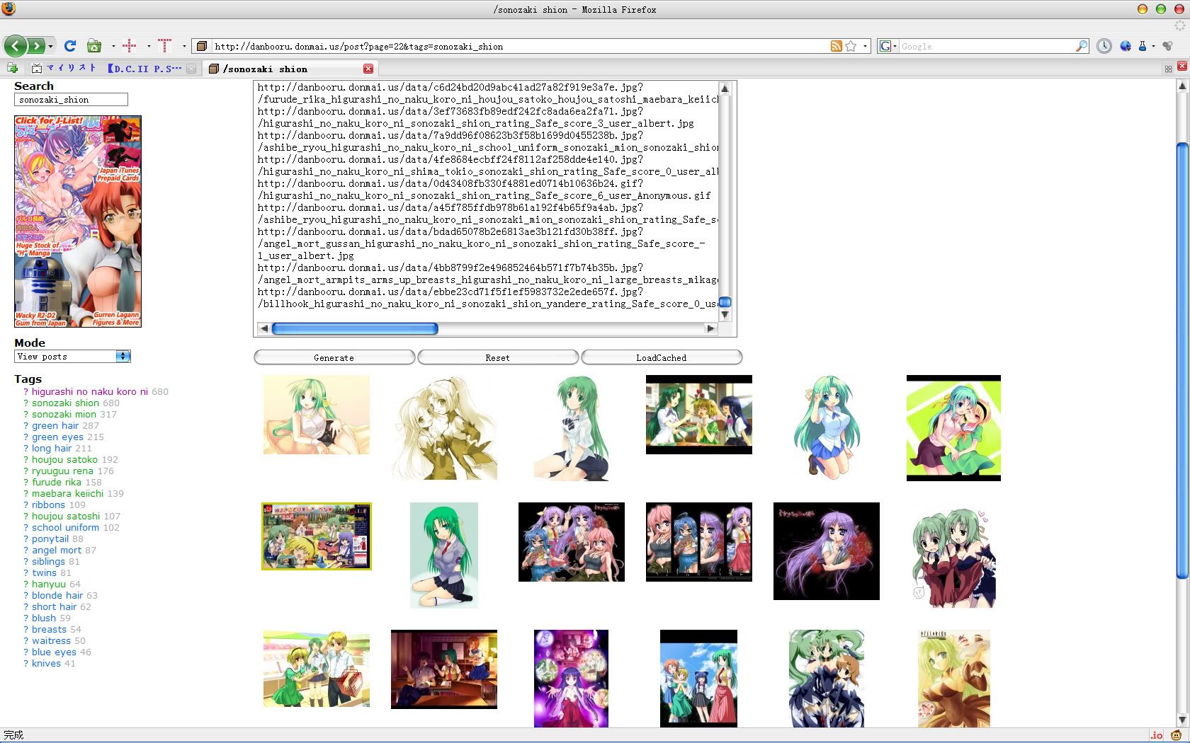The image size is (1190, 743).
Task: Open the View posts mode dropdown
Action: click(72, 357)
